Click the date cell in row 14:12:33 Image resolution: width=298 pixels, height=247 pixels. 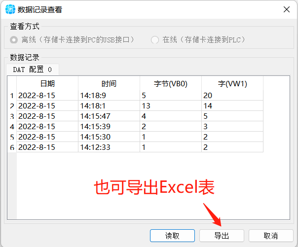pos(47,147)
